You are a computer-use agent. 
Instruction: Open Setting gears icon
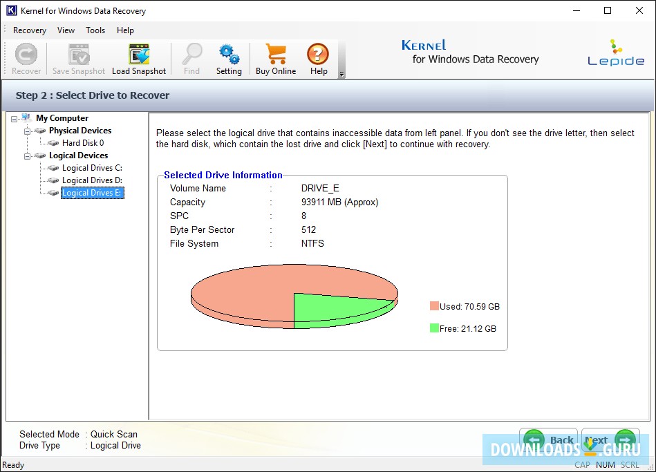click(229, 55)
